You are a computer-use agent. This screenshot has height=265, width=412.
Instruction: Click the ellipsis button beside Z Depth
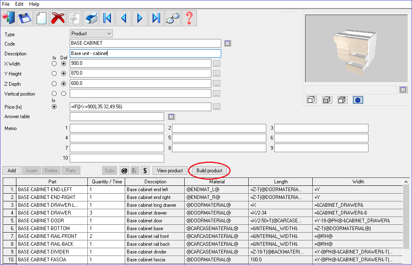coord(217,84)
